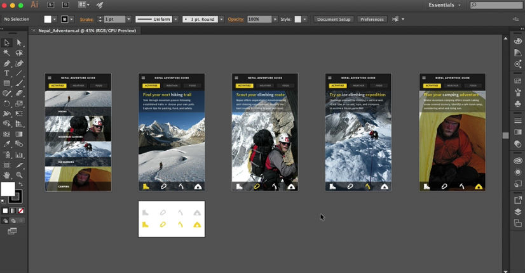Select the Free Transform tool
Viewport: 525px width, 273px height.
click(19, 113)
